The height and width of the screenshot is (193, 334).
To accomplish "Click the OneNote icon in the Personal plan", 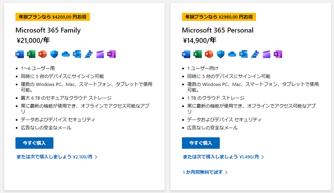I will [x=278, y=54].
